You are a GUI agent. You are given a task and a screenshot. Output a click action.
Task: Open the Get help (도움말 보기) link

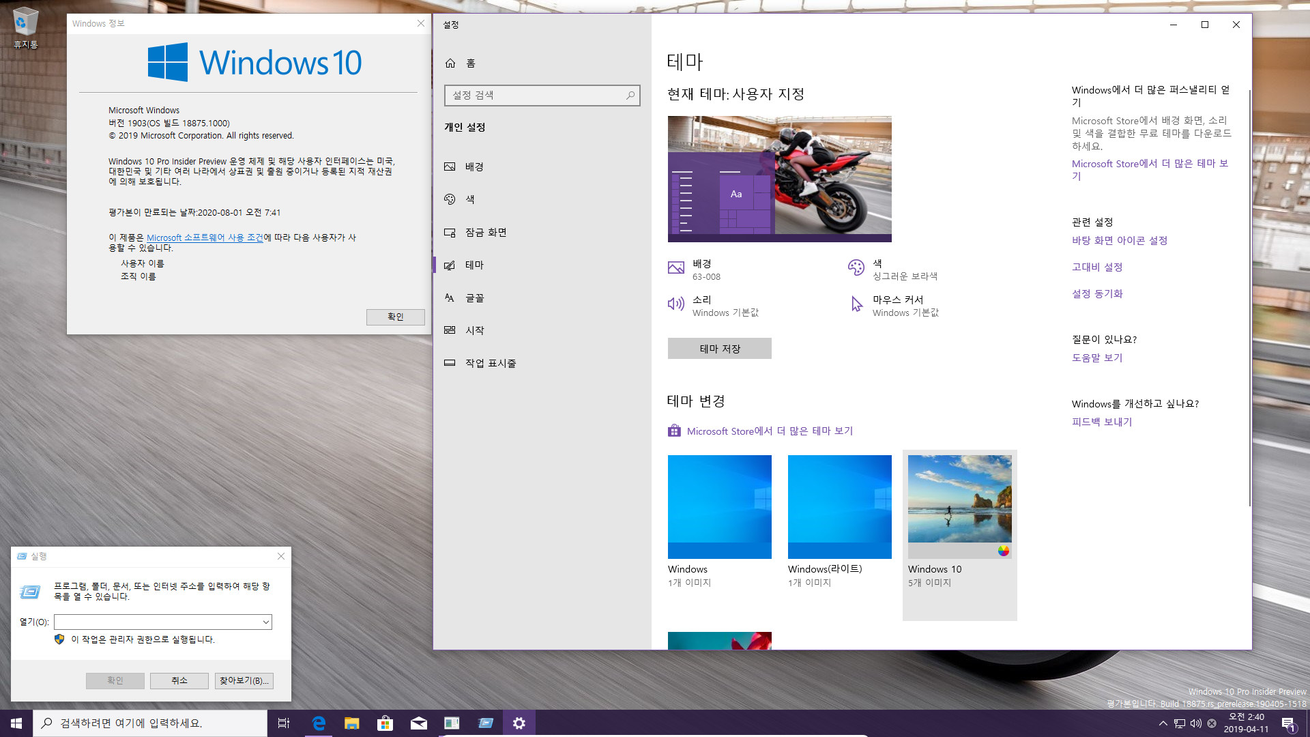click(1096, 358)
